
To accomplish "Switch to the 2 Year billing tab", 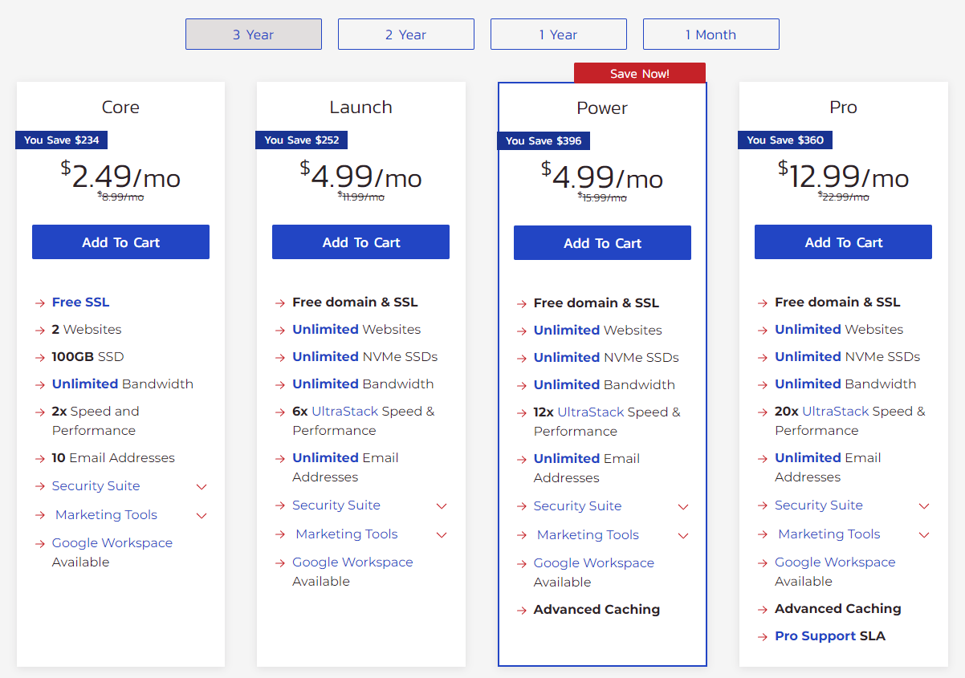I will [406, 35].
